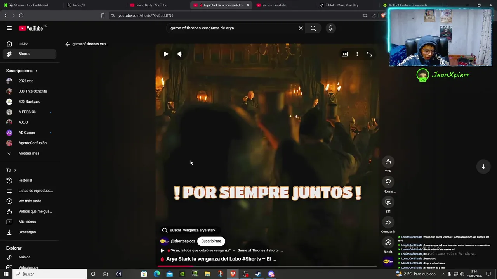Open the Windows Start menu
The height and width of the screenshot is (279, 497).
pos(6,274)
